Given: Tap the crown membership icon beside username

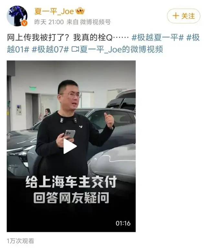Looking at the screenshot, I should coord(80,11).
